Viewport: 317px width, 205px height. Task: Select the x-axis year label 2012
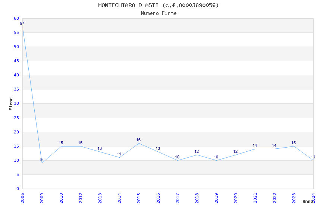(81, 198)
